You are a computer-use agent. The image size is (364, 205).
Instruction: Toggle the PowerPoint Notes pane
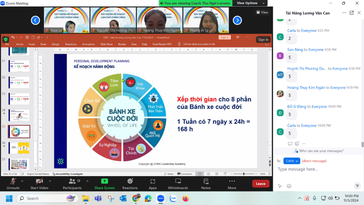tap(169, 174)
